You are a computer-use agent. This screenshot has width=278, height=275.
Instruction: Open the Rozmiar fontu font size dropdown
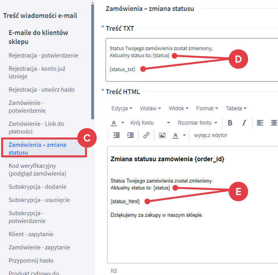198,123
